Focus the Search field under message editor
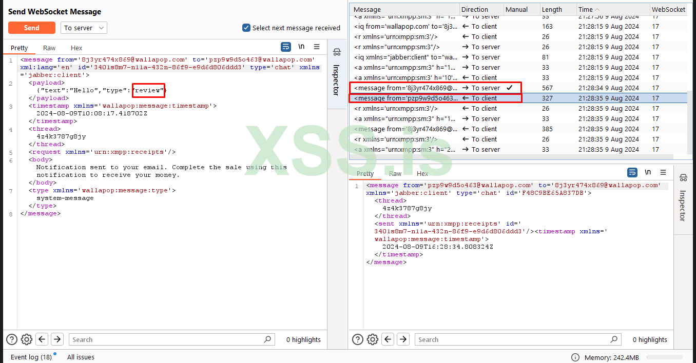 pos(172,339)
